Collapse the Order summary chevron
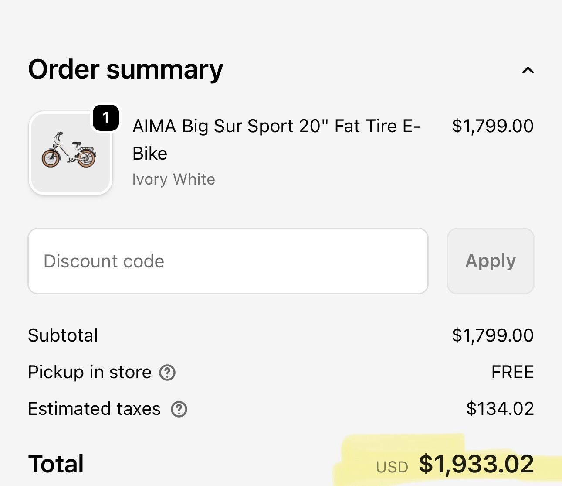Viewport: 562px width, 486px height. 528,70
